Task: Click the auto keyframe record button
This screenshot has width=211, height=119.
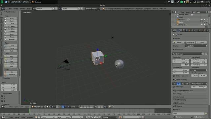Action: [120, 117]
